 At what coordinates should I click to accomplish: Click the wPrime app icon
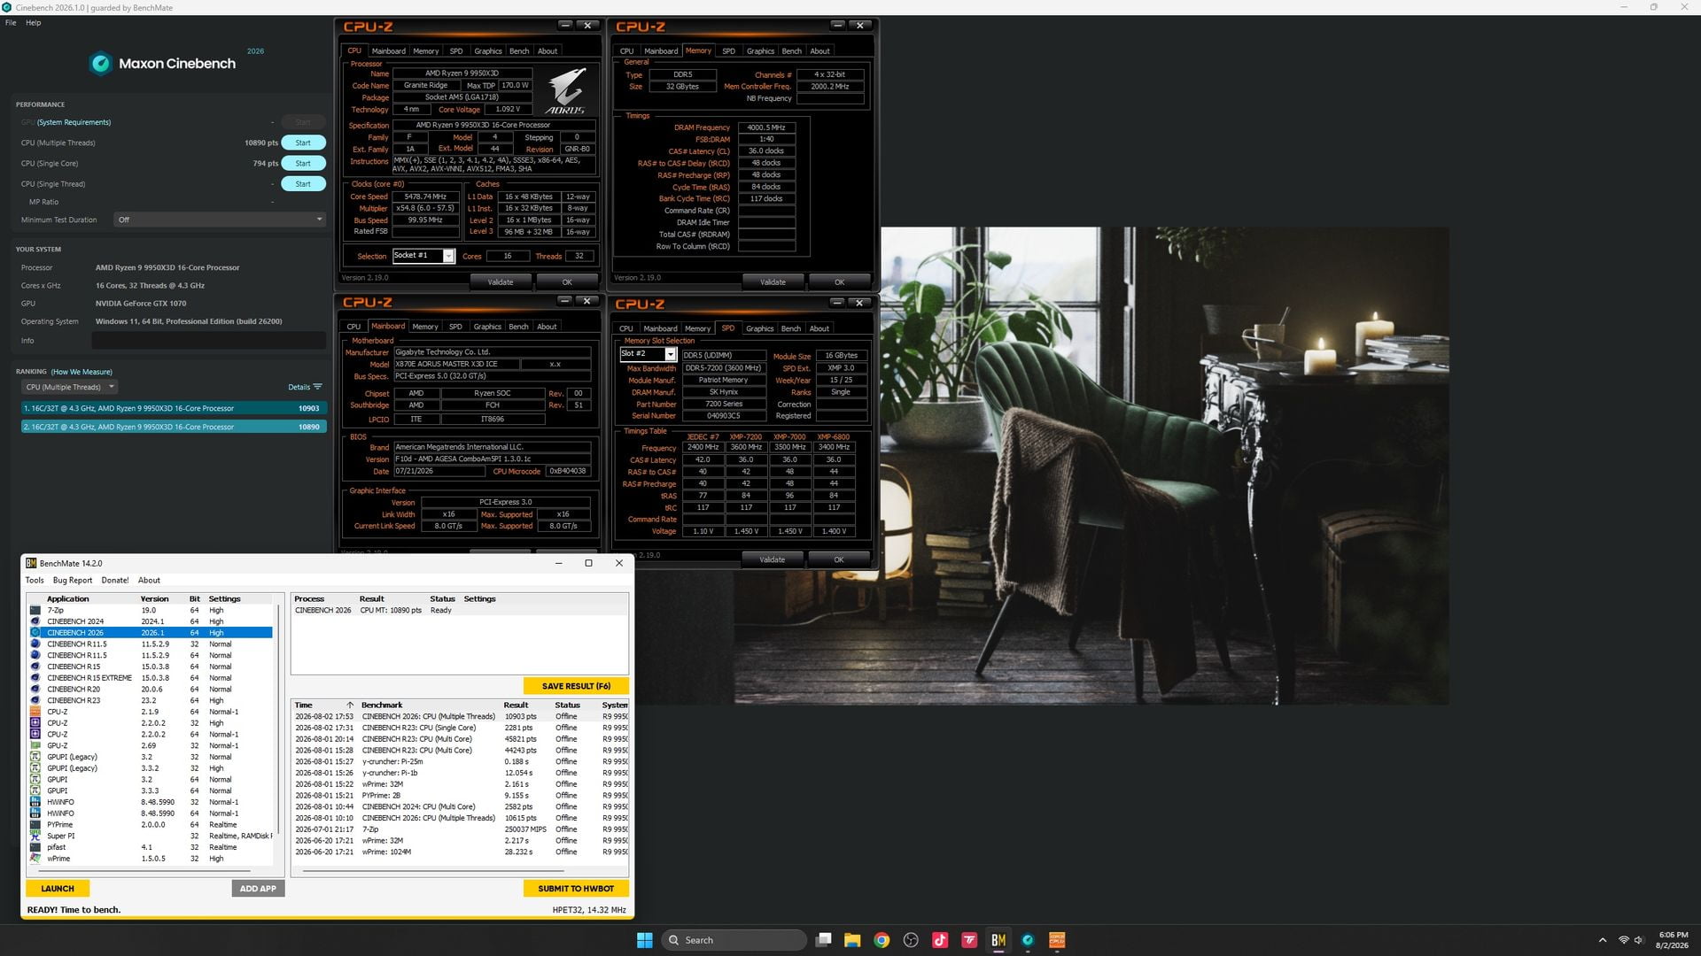pos(35,859)
